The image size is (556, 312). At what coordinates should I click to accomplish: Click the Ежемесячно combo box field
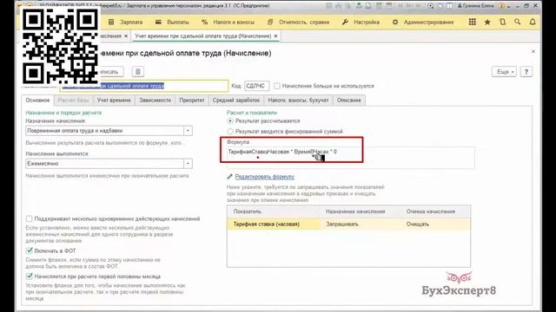104,164
